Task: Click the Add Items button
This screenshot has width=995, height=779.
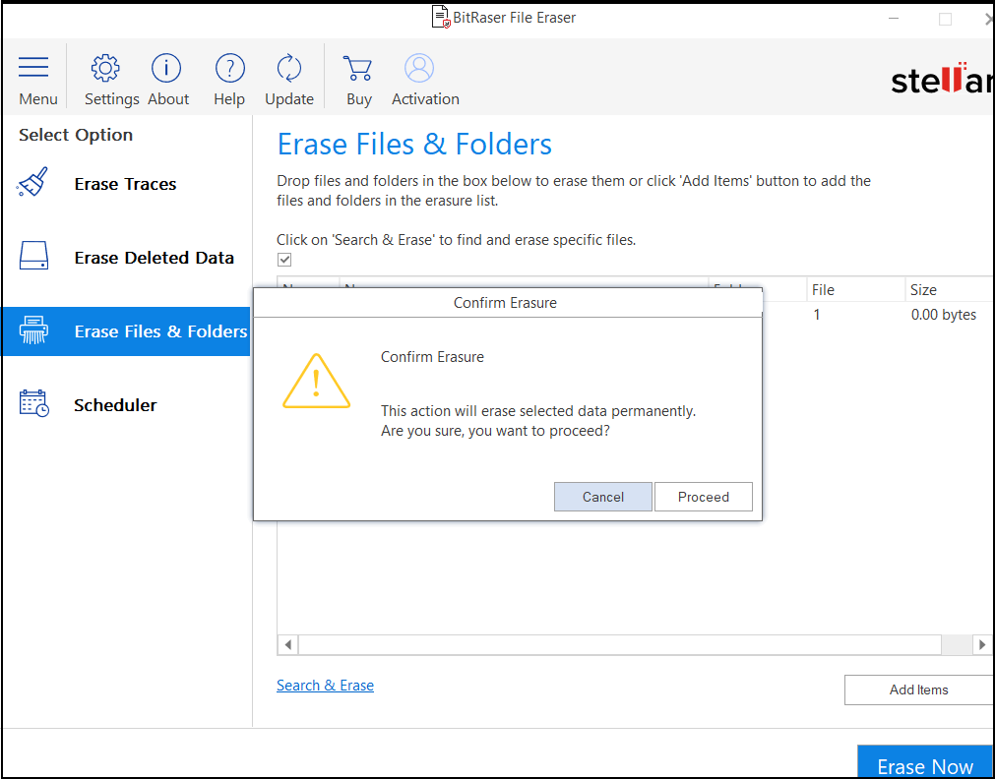Action: pyautogui.click(x=919, y=689)
